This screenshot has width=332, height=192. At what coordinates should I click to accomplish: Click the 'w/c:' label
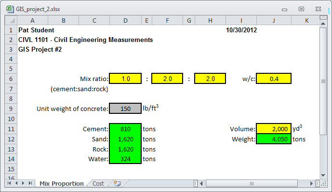pos(249,79)
